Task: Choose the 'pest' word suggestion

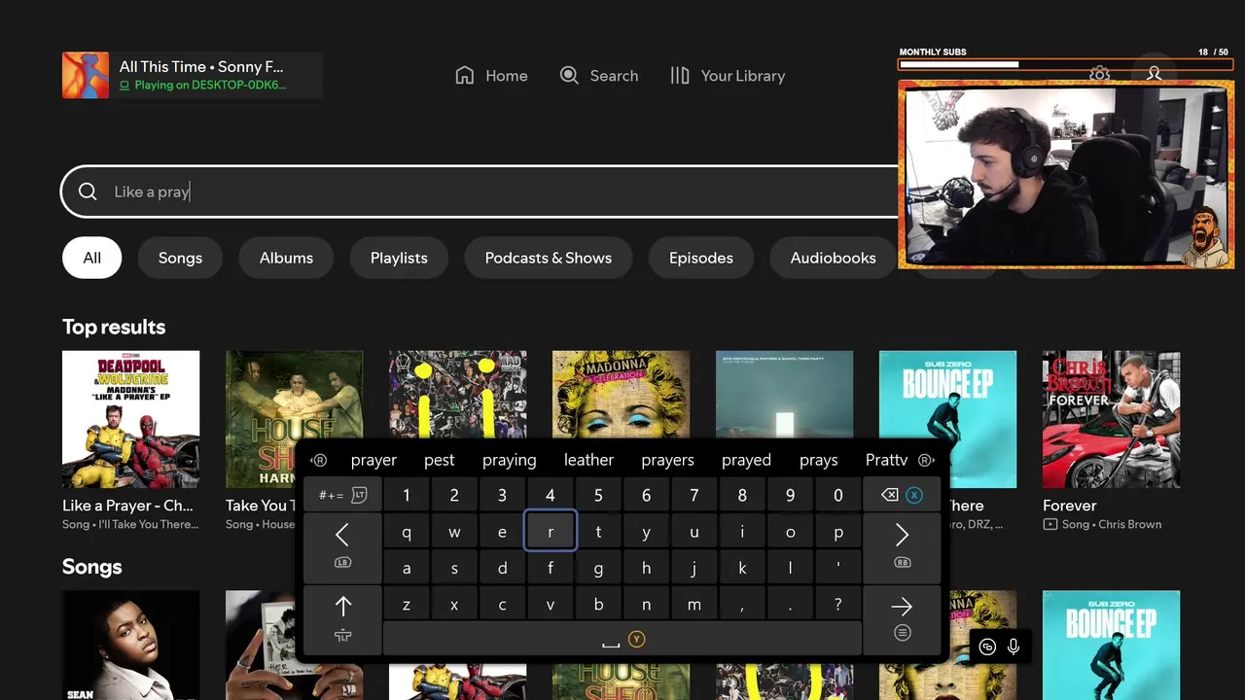Action: coord(439,460)
